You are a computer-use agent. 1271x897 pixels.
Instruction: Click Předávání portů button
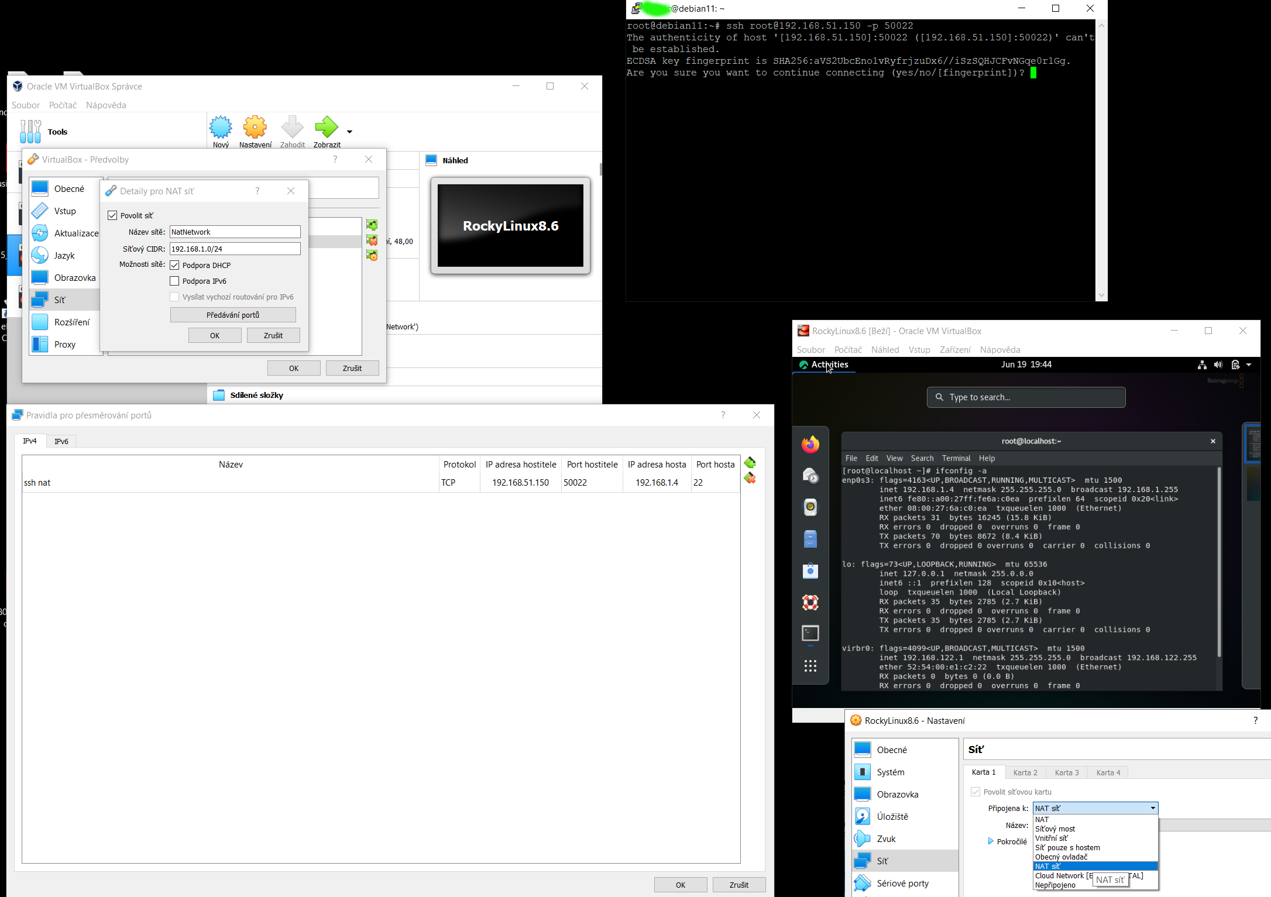click(x=233, y=315)
